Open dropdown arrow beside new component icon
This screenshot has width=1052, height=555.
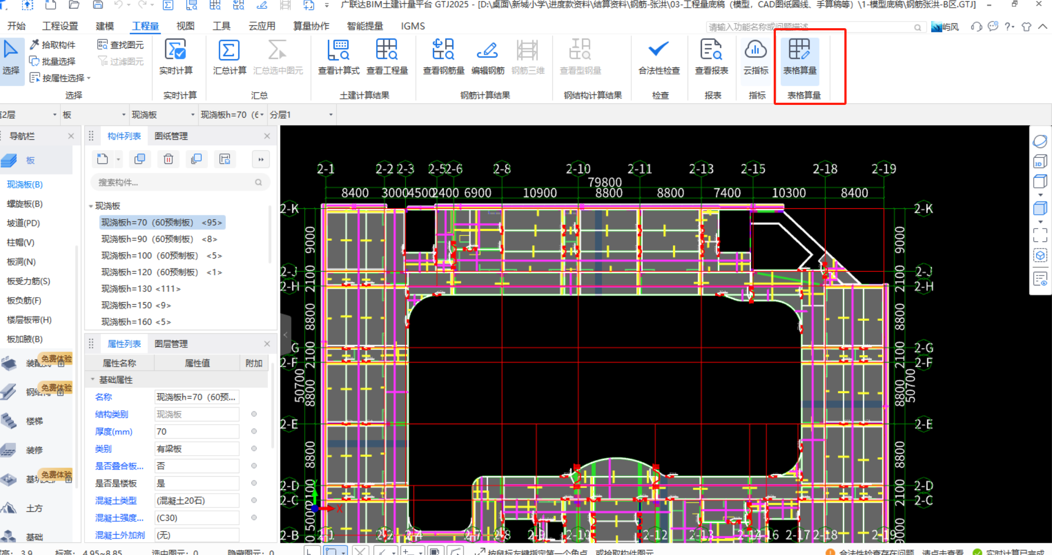point(118,160)
